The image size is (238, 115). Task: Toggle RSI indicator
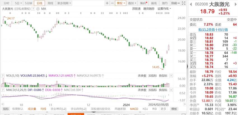[155, 109]
